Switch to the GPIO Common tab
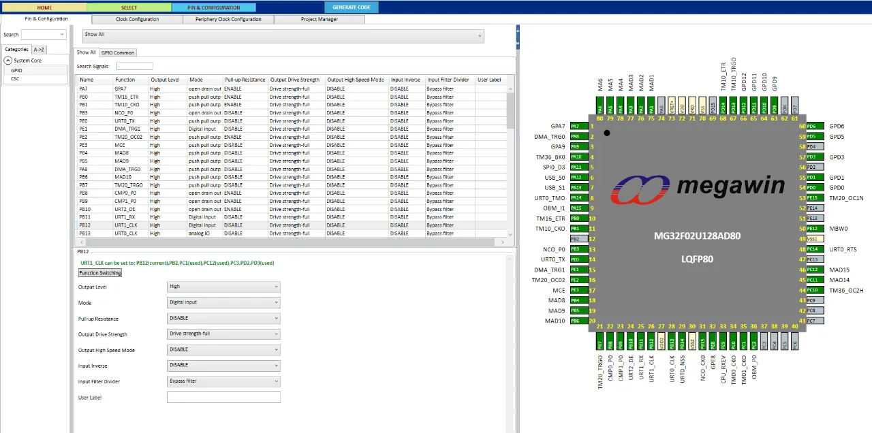 tap(118, 52)
